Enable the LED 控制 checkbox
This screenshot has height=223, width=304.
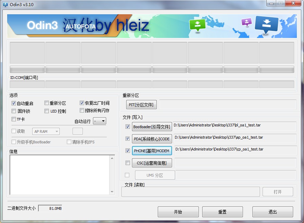click(46, 111)
